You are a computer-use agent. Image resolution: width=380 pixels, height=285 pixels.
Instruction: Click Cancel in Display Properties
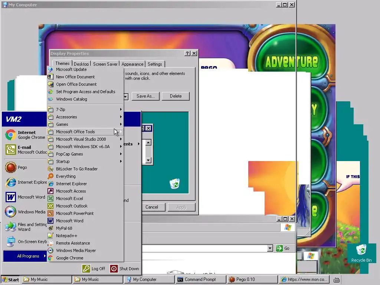tap(152, 207)
